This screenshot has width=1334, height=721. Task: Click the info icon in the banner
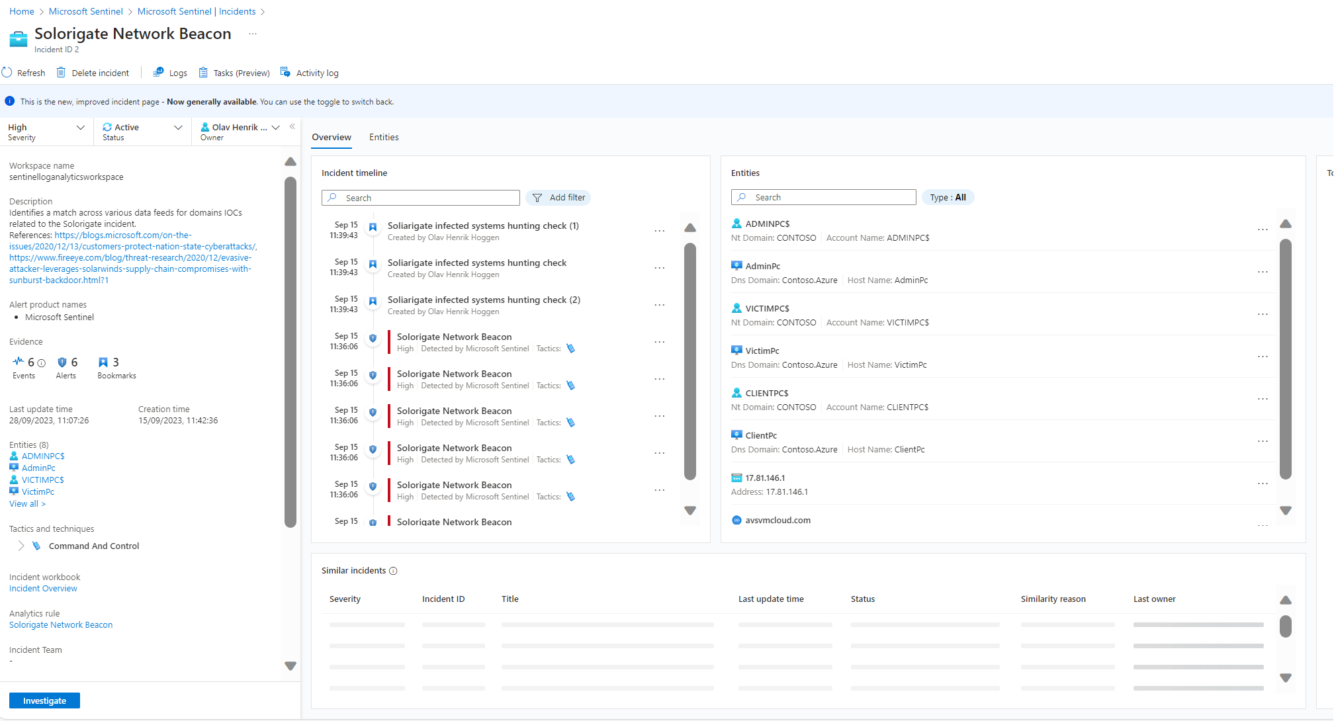pos(10,101)
